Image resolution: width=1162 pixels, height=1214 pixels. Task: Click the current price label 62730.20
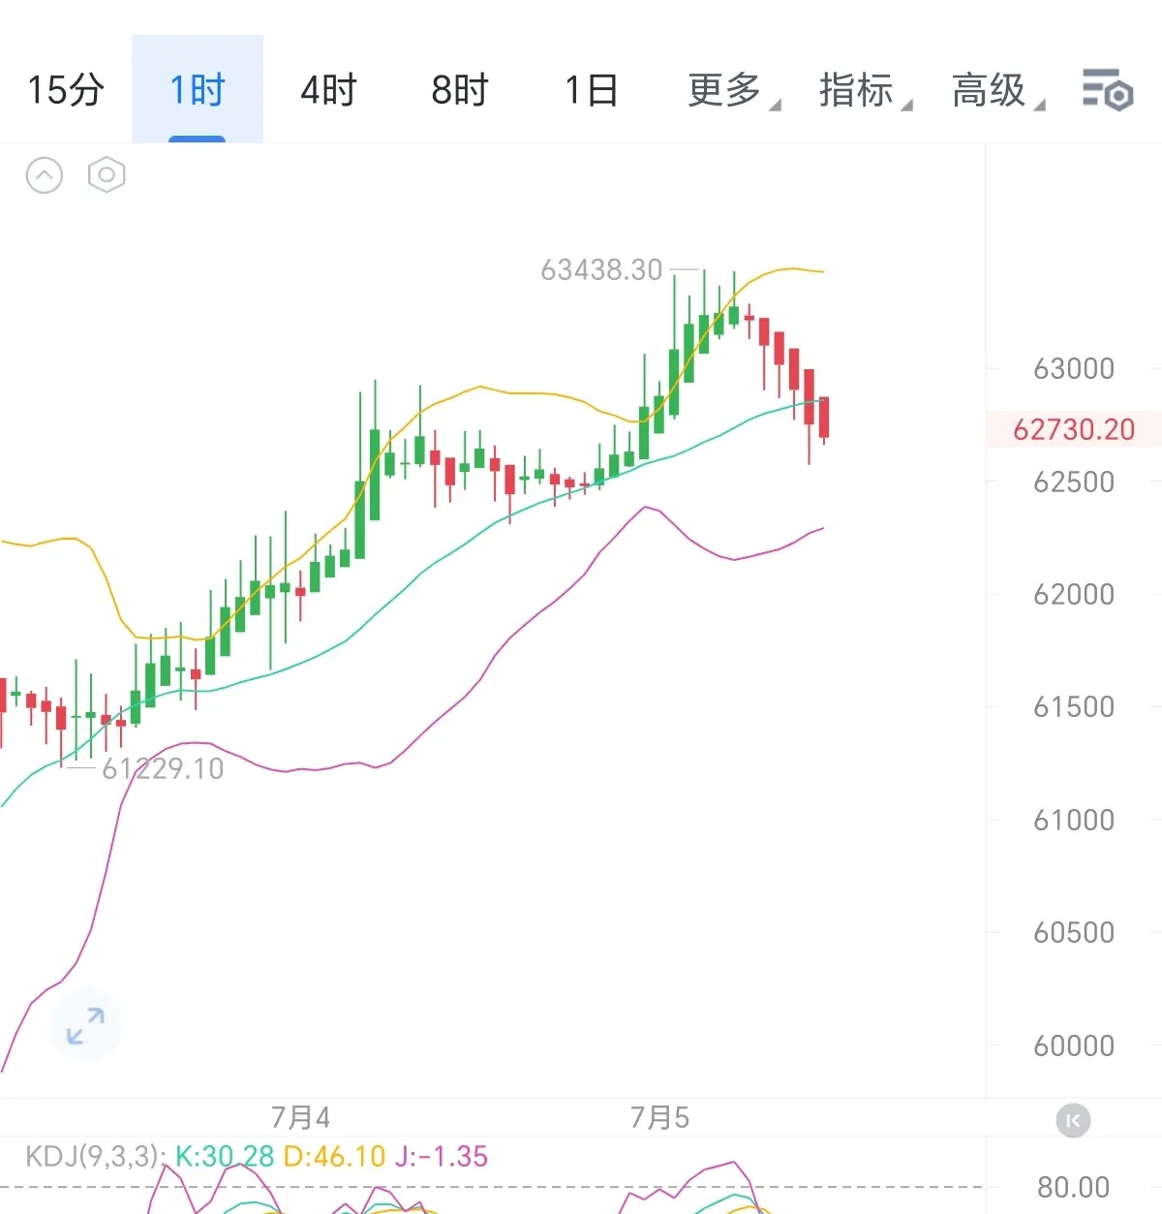point(1073,429)
